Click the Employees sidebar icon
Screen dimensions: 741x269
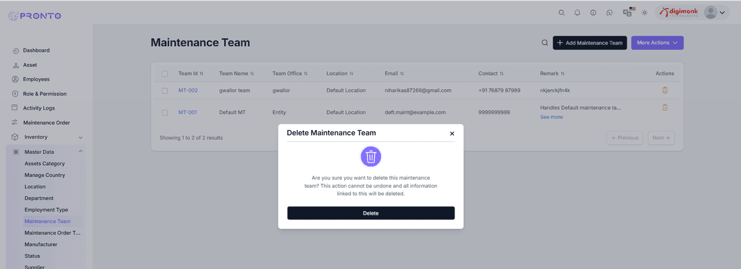[15, 79]
